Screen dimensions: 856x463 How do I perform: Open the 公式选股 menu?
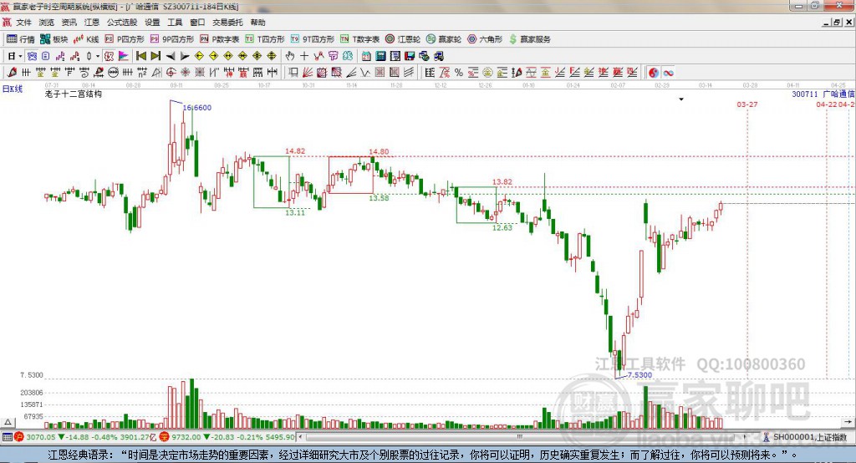click(122, 23)
